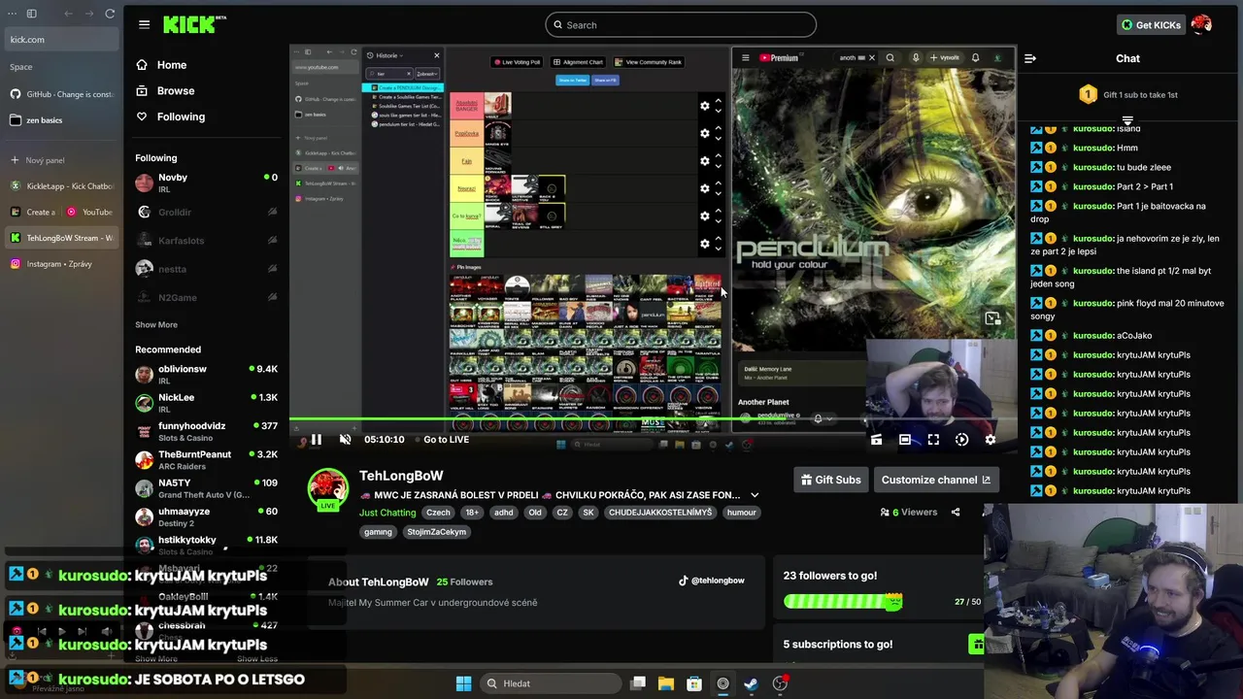Click kurosudo username in Hmm chat message
Image resolution: width=1243 pixels, height=699 pixels.
(x=1092, y=148)
